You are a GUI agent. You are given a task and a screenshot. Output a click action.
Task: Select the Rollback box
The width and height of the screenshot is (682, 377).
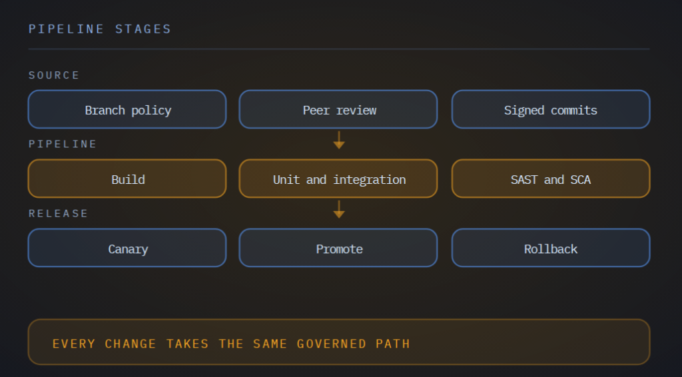(x=551, y=248)
